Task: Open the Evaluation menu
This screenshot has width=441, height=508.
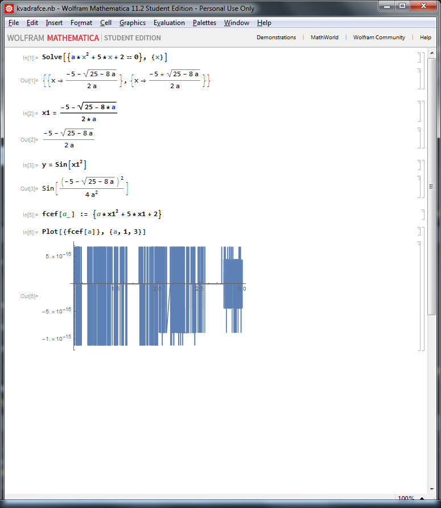Action: (x=169, y=23)
